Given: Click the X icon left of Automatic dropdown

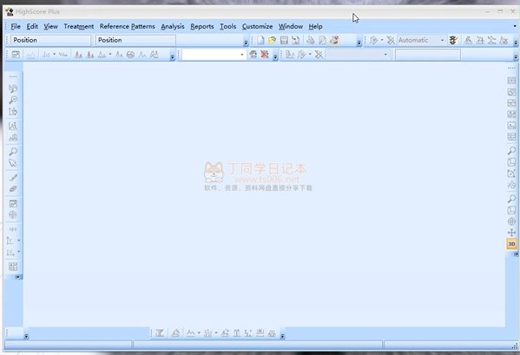Looking at the screenshot, I should [391, 40].
